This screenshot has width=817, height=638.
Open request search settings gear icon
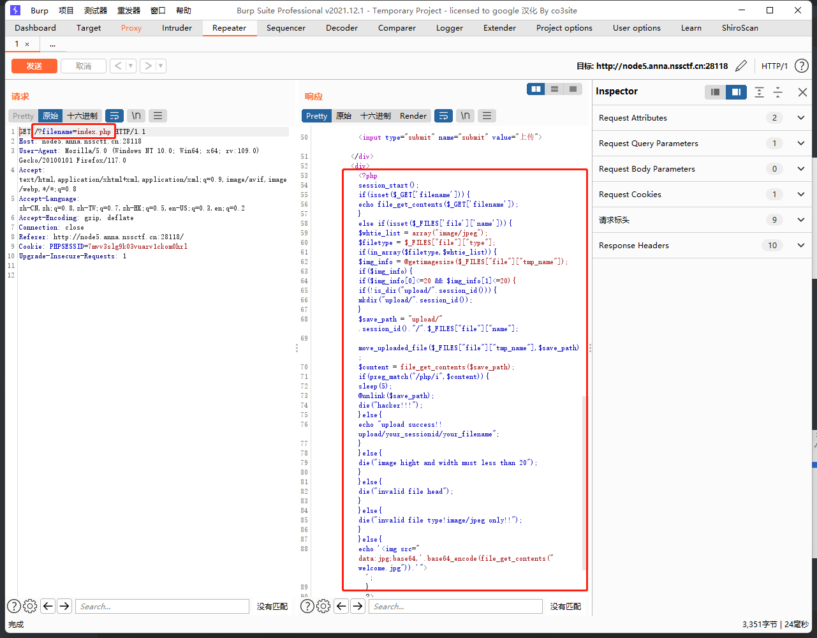(x=30, y=606)
